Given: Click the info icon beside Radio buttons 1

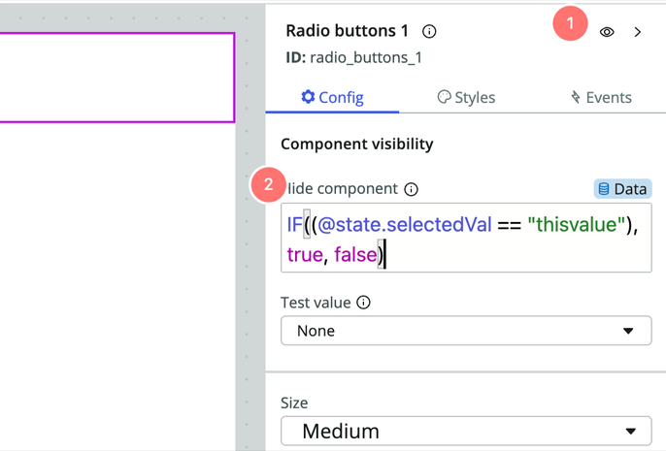Looking at the screenshot, I should [429, 32].
